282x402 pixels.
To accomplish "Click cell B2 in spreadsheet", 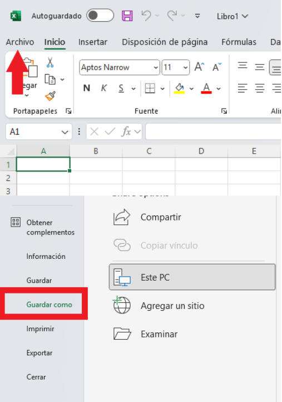I will (x=96, y=178).
